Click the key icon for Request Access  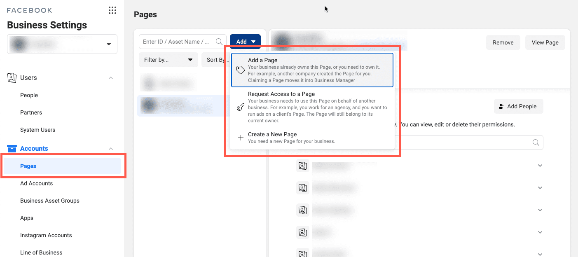pyautogui.click(x=241, y=107)
